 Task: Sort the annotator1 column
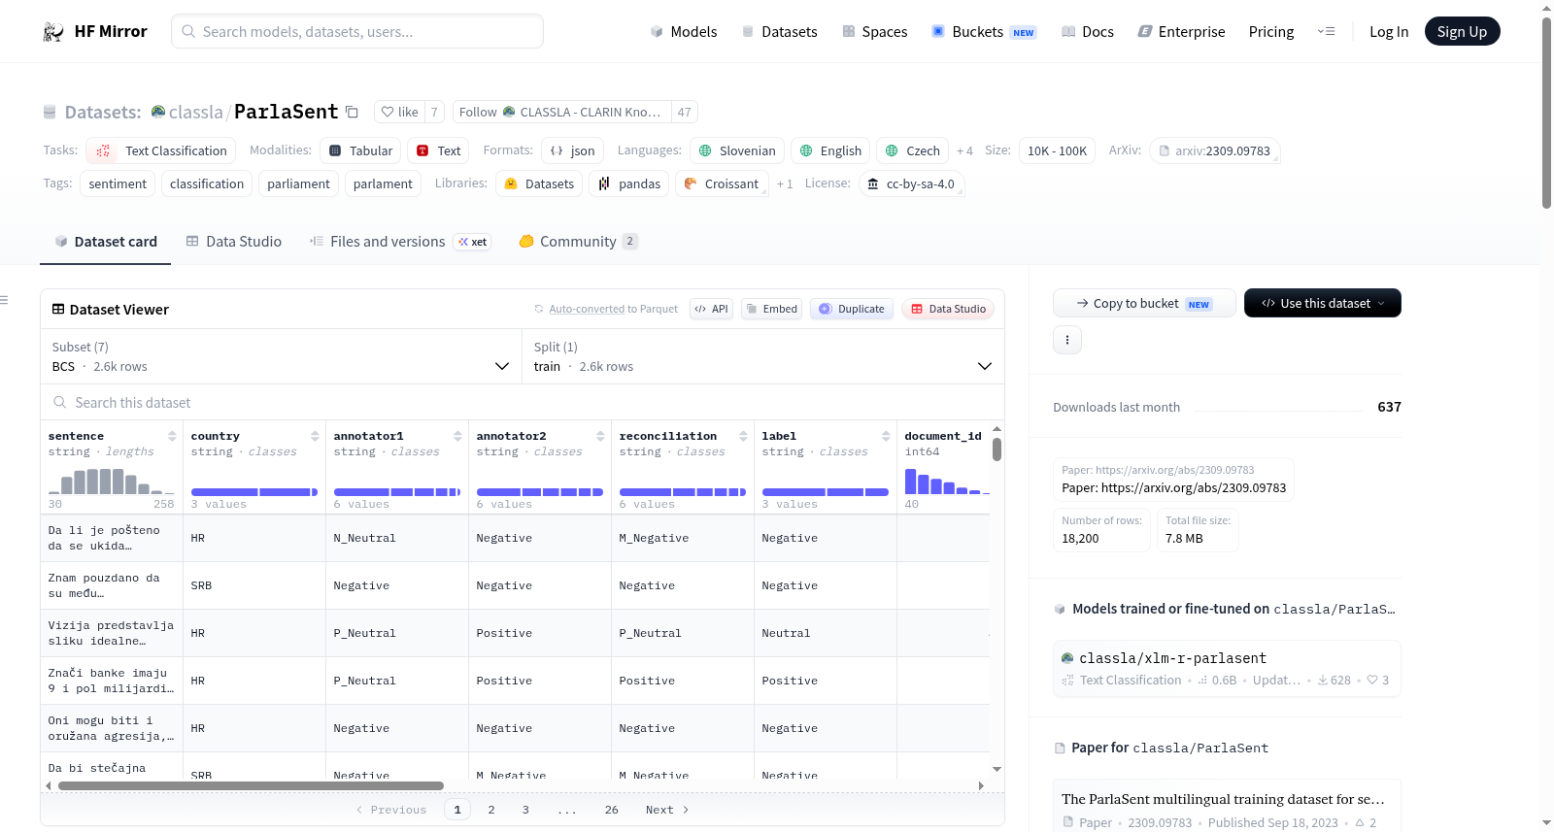(x=457, y=436)
